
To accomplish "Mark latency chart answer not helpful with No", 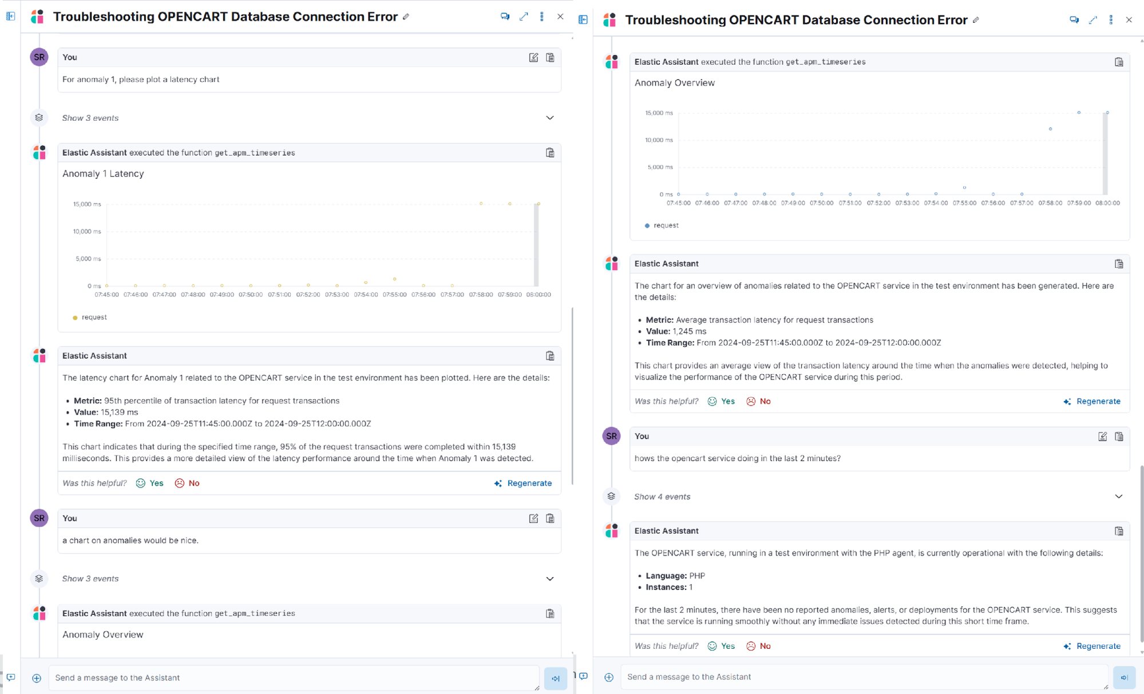I will click(187, 483).
